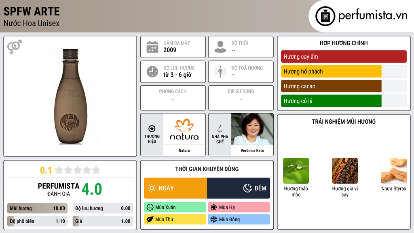Click the Độ phổ biến 1.10 score bar
Screen dimensions: 414x233
click(x=38, y=221)
